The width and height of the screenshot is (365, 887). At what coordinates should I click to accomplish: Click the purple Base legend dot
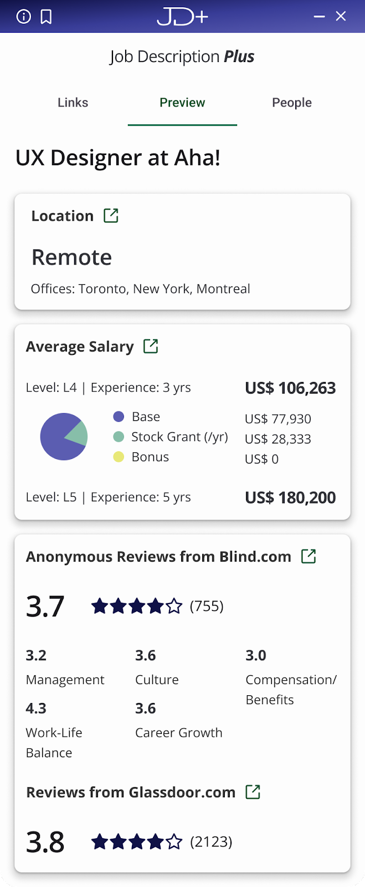(119, 417)
